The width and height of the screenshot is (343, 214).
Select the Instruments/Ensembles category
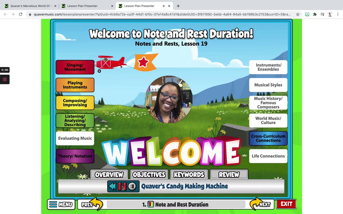pos(268,67)
